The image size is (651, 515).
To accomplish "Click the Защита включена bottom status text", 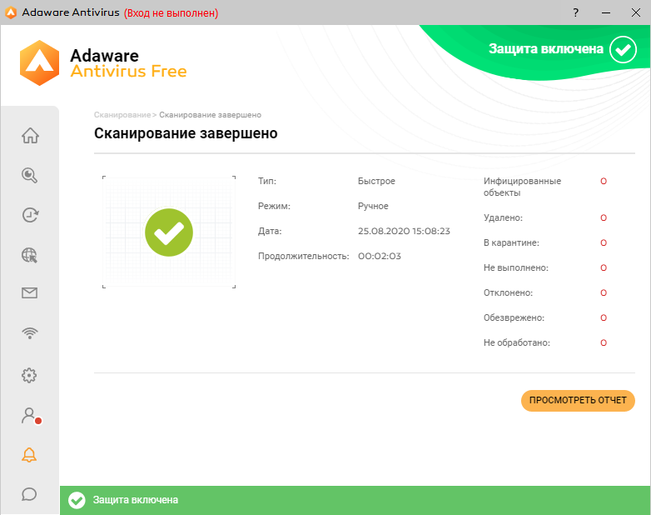I will tap(136, 500).
